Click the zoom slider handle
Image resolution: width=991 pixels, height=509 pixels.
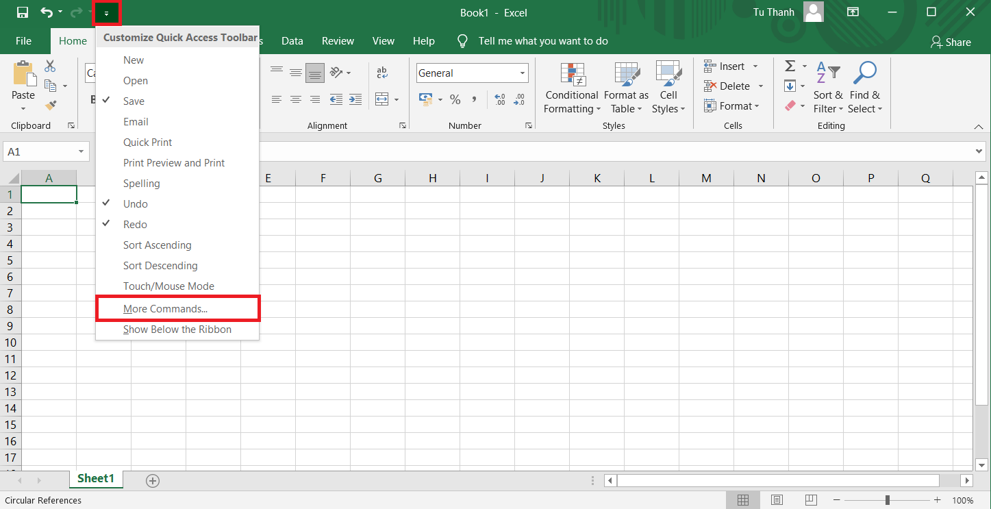click(887, 500)
